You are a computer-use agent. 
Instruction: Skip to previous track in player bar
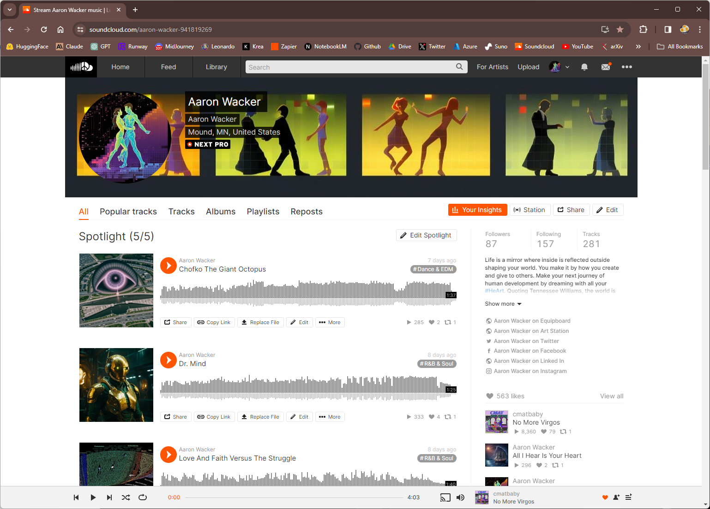point(76,497)
